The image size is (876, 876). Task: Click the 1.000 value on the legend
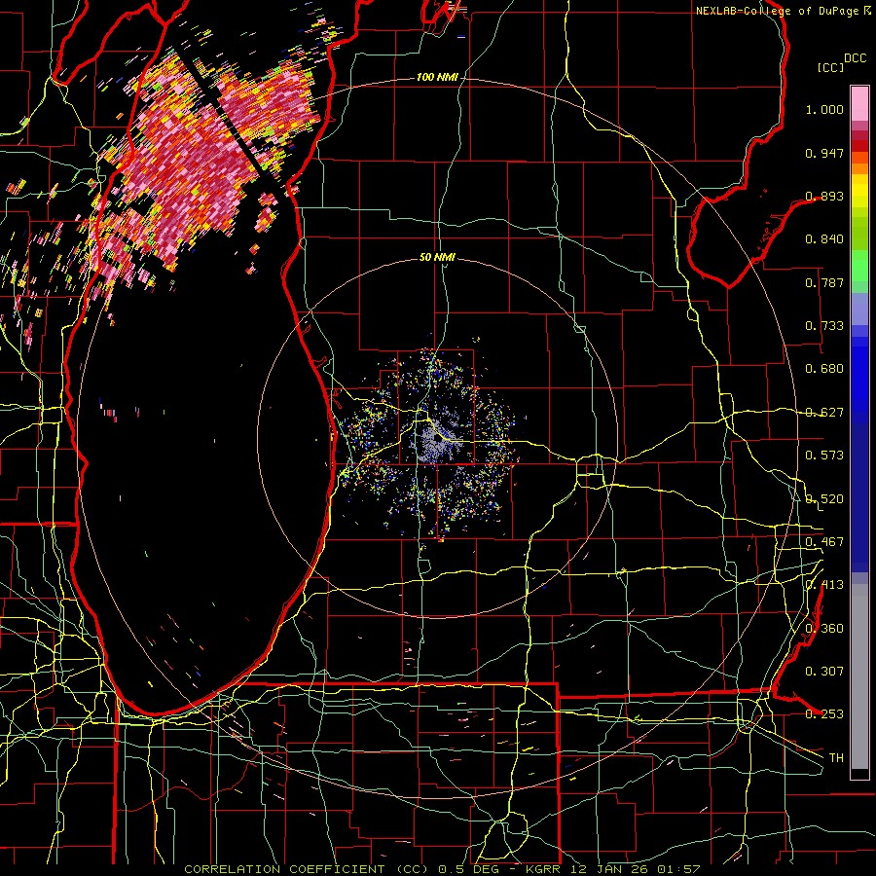[x=824, y=109]
